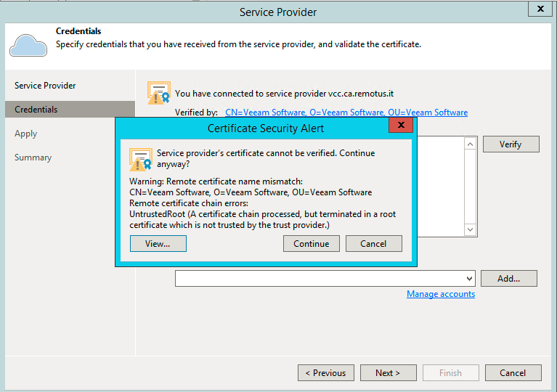The width and height of the screenshot is (557, 392).
Task: Go to the Previous wizard step
Action: click(x=326, y=373)
